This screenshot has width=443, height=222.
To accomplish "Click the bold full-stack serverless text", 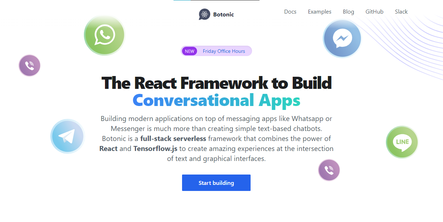I will tap(173, 138).
